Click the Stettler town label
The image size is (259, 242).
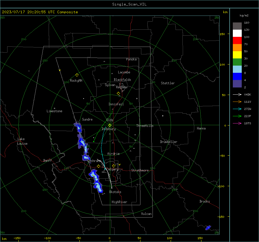pos(168,83)
